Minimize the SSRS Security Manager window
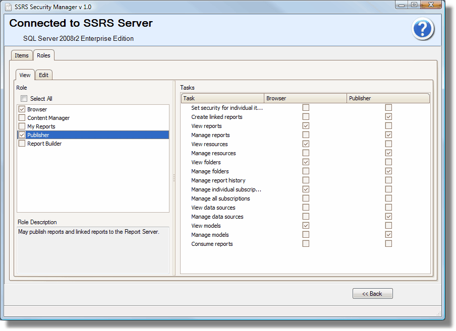This screenshot has height=331, width=456. (x=402, y=5)
